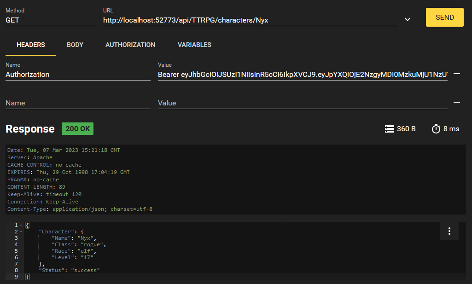Open the URL history dropdown chevron

pyautogui.click(x=408, y=19)
